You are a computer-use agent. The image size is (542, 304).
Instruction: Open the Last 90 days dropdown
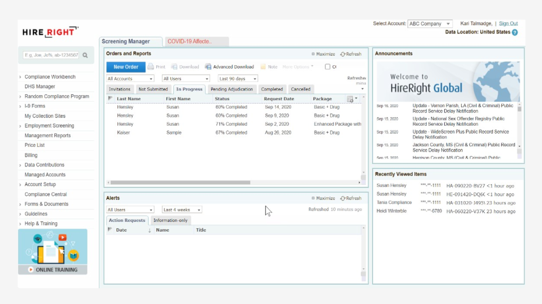coord(238,79)
